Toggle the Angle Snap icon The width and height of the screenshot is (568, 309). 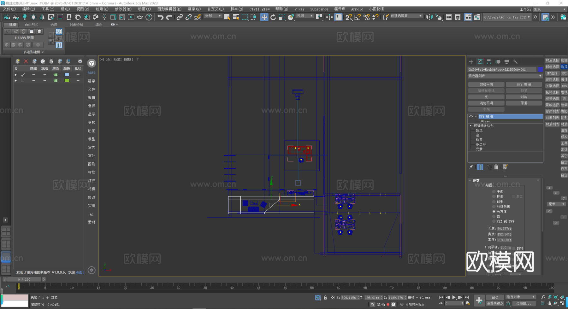tap(358, 17)
